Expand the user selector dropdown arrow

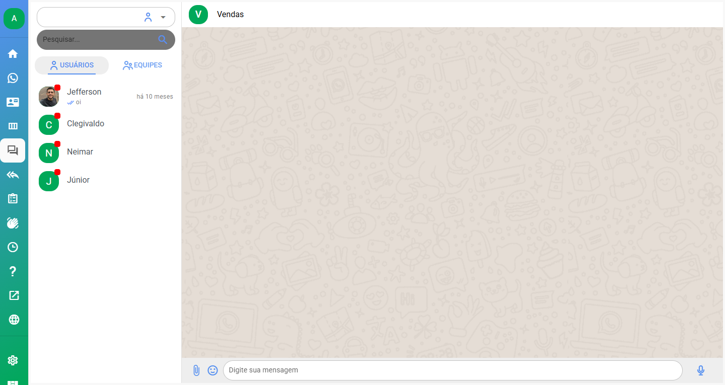pyautogui.click(x=163, y=17)
